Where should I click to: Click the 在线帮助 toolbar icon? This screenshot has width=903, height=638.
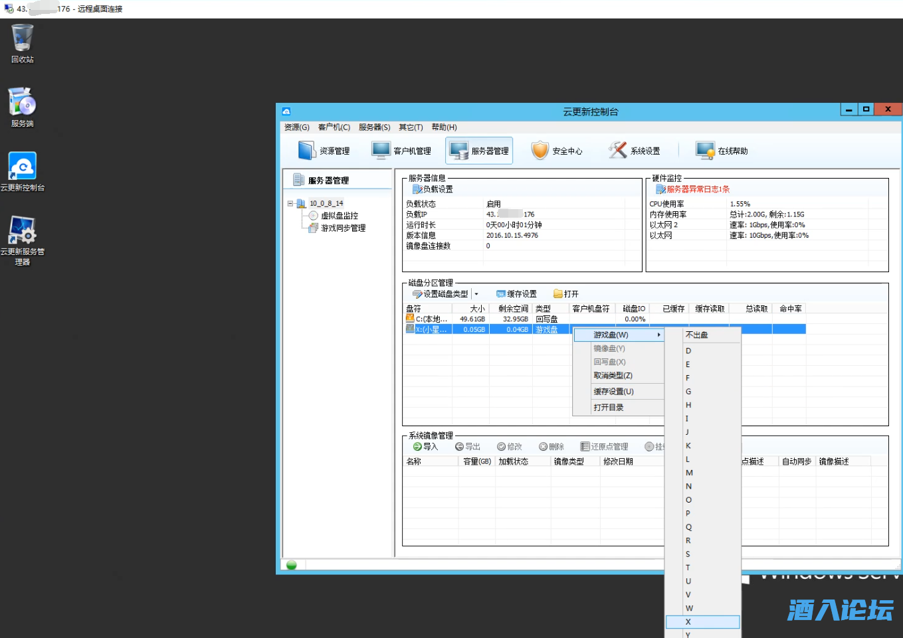click(x=704, y=151)
